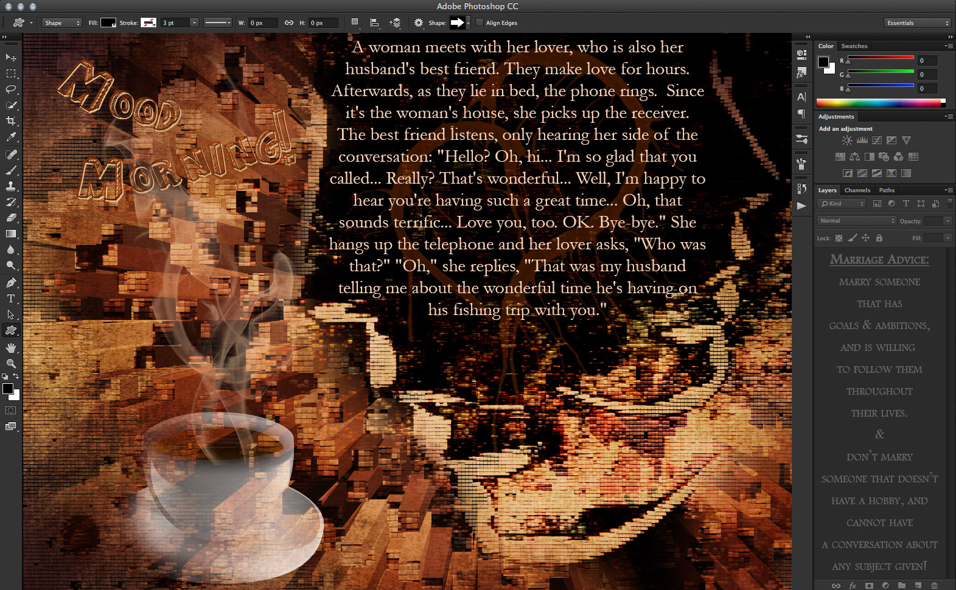The height and width of the screenshot is (590, 956).
Task: Open the Shape tool mode dropdown
Action: coord(61,23)
